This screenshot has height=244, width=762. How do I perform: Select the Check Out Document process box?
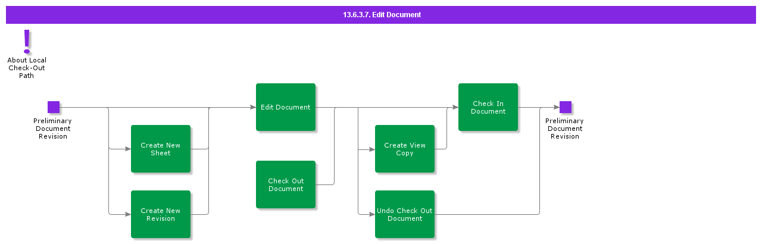tap(286, 184)
